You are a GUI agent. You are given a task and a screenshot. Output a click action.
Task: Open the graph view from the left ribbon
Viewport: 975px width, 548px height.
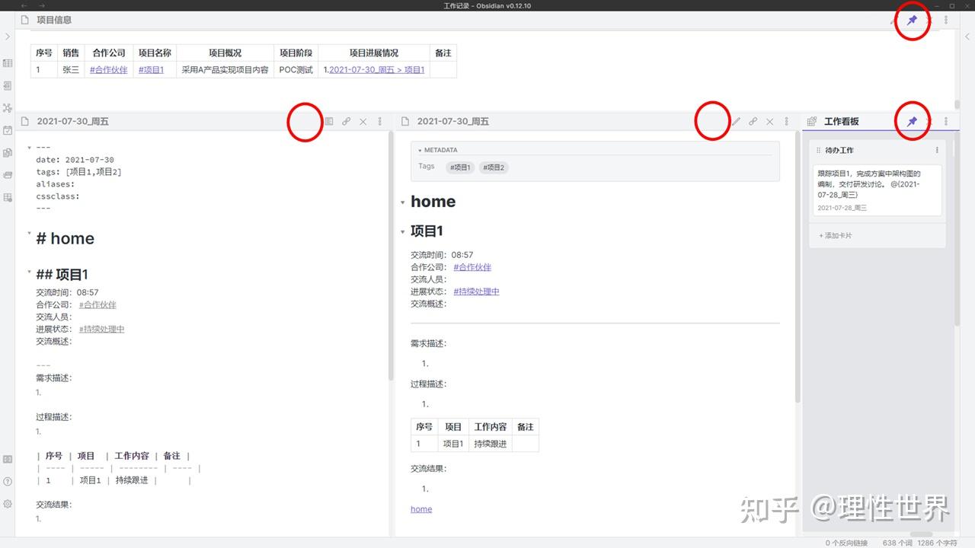point(8,109)
